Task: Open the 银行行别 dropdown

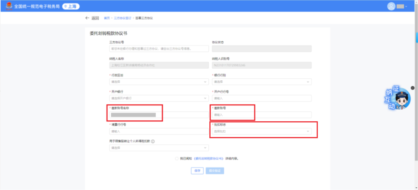Action: coord(262,82)
